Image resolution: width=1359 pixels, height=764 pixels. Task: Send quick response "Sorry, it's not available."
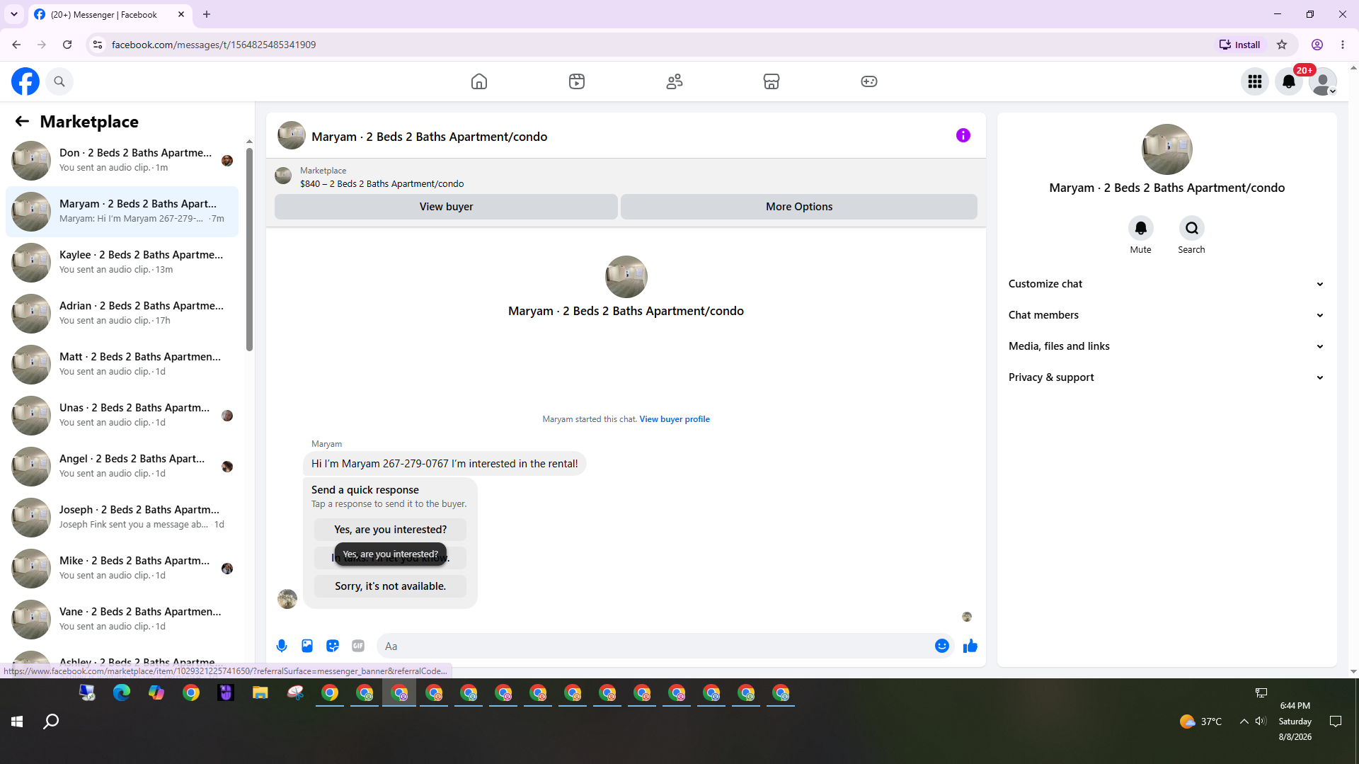[x=391, y=586]
